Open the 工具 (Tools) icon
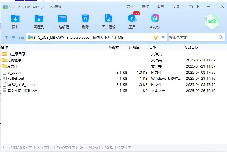The width and height of the screenshot is (227, 152). 132,19
